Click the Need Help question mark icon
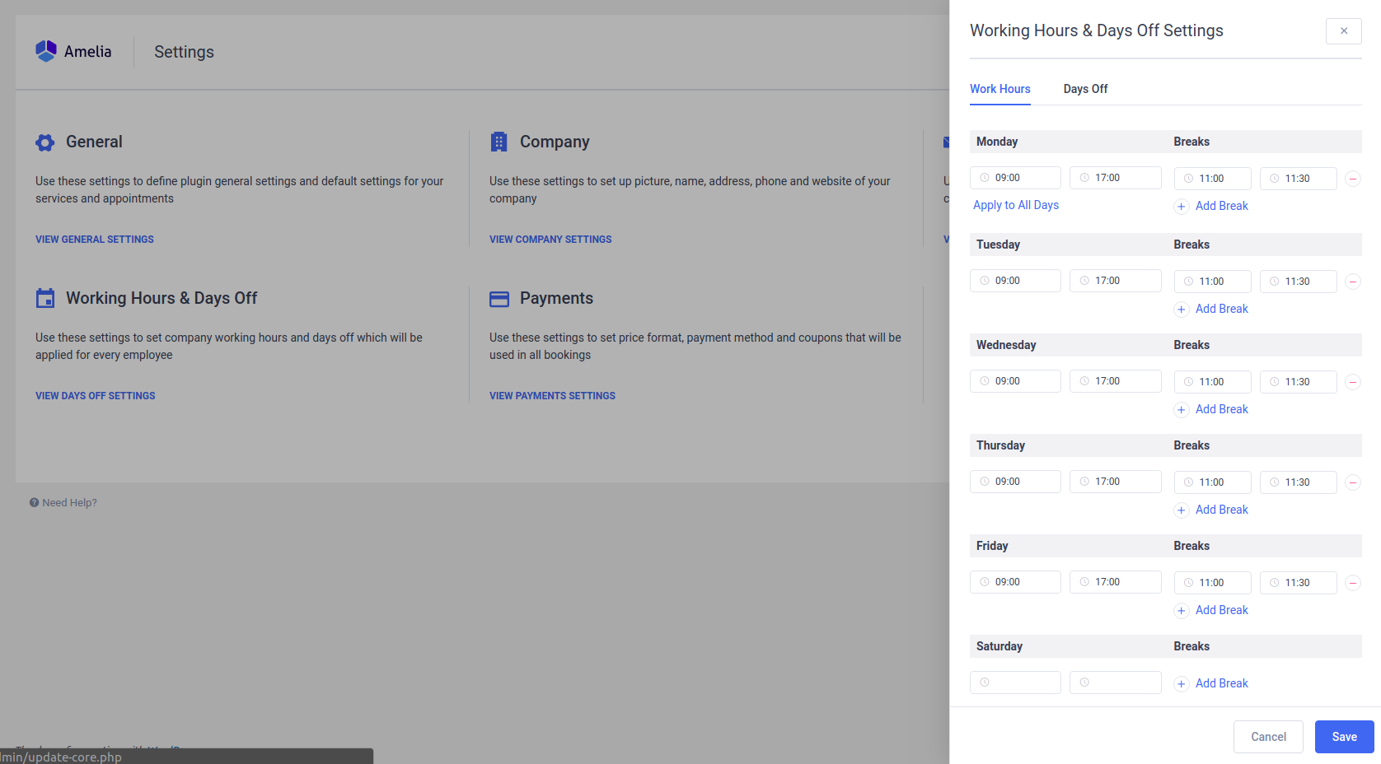1381x764 pixels. (34, 502)
